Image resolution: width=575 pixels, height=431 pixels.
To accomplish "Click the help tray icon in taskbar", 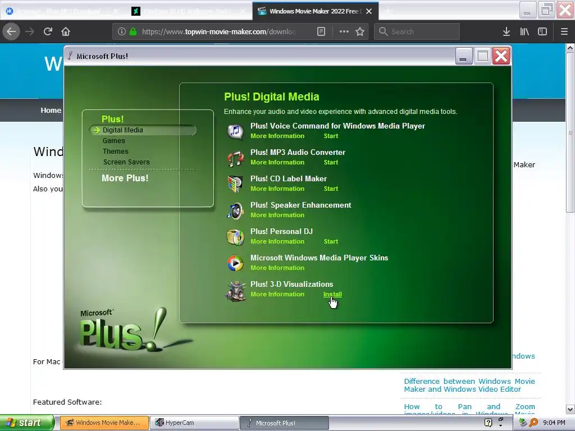I will 488,423.
